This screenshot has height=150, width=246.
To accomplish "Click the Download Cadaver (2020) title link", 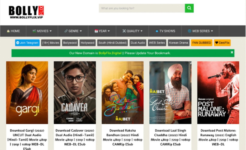I will click(75, 137).
